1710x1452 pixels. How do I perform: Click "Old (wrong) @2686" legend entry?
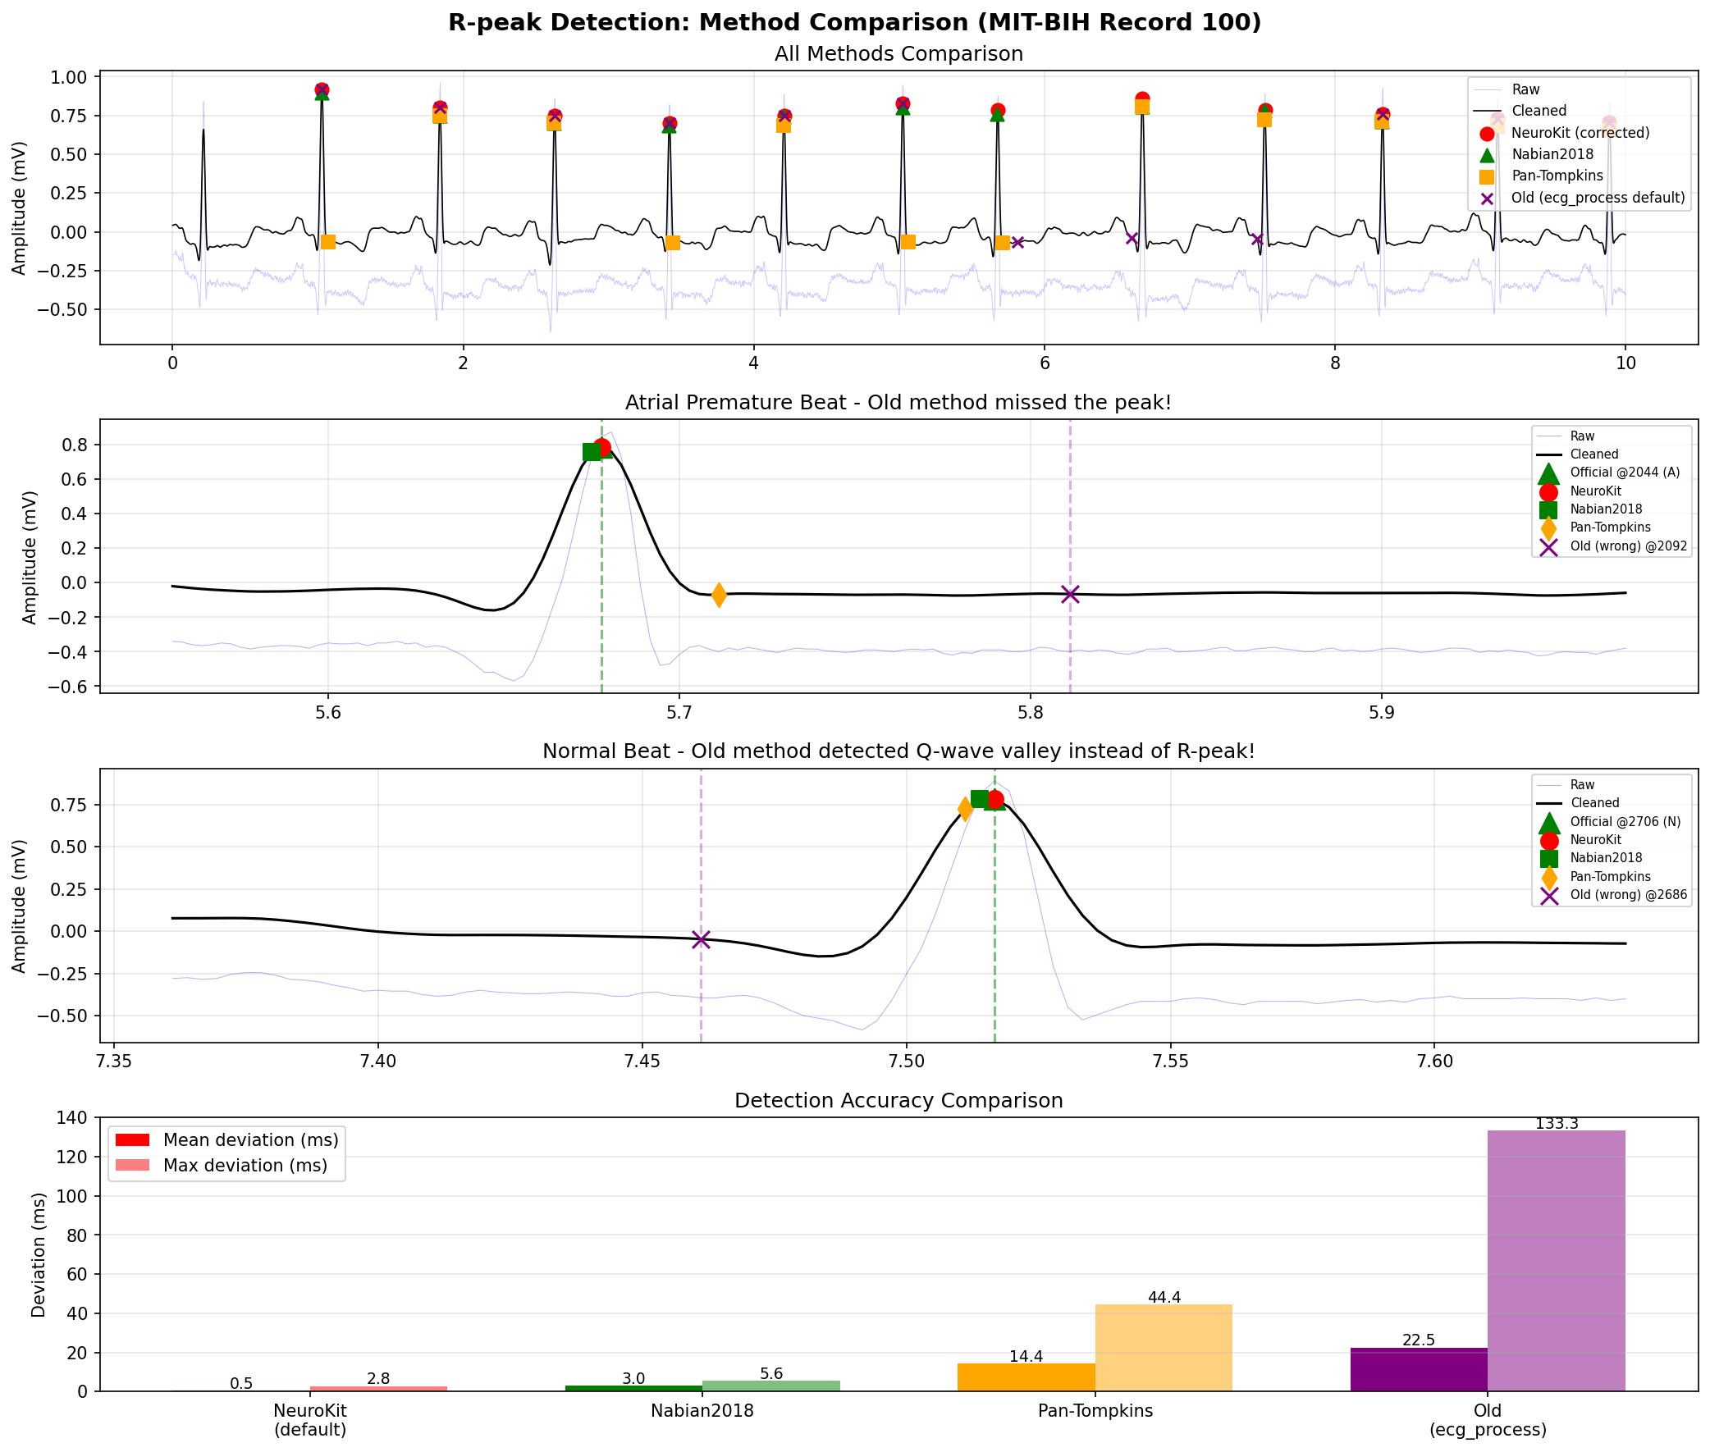tap(1612, 896)
